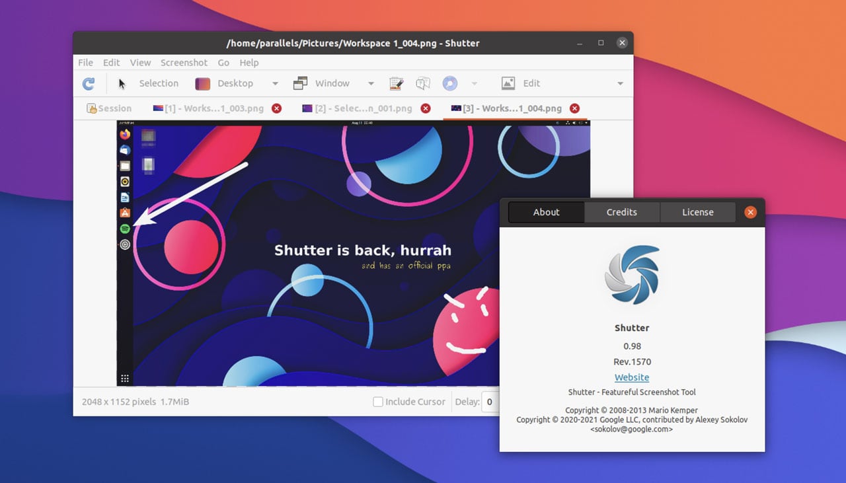Click the "0.98" version number text

[632, 346]
